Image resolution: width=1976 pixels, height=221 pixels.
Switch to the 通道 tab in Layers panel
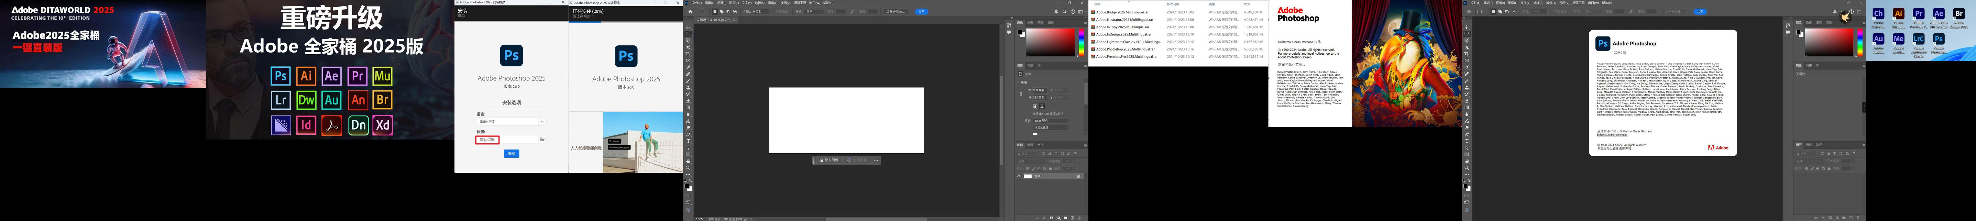click(x=1030, y=145)
